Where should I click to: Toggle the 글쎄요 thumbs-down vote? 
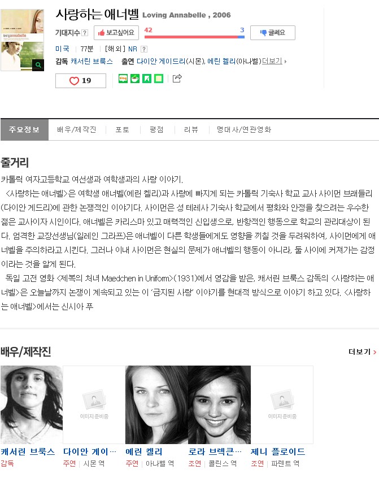pyautogui.click(x=273, y=33)
